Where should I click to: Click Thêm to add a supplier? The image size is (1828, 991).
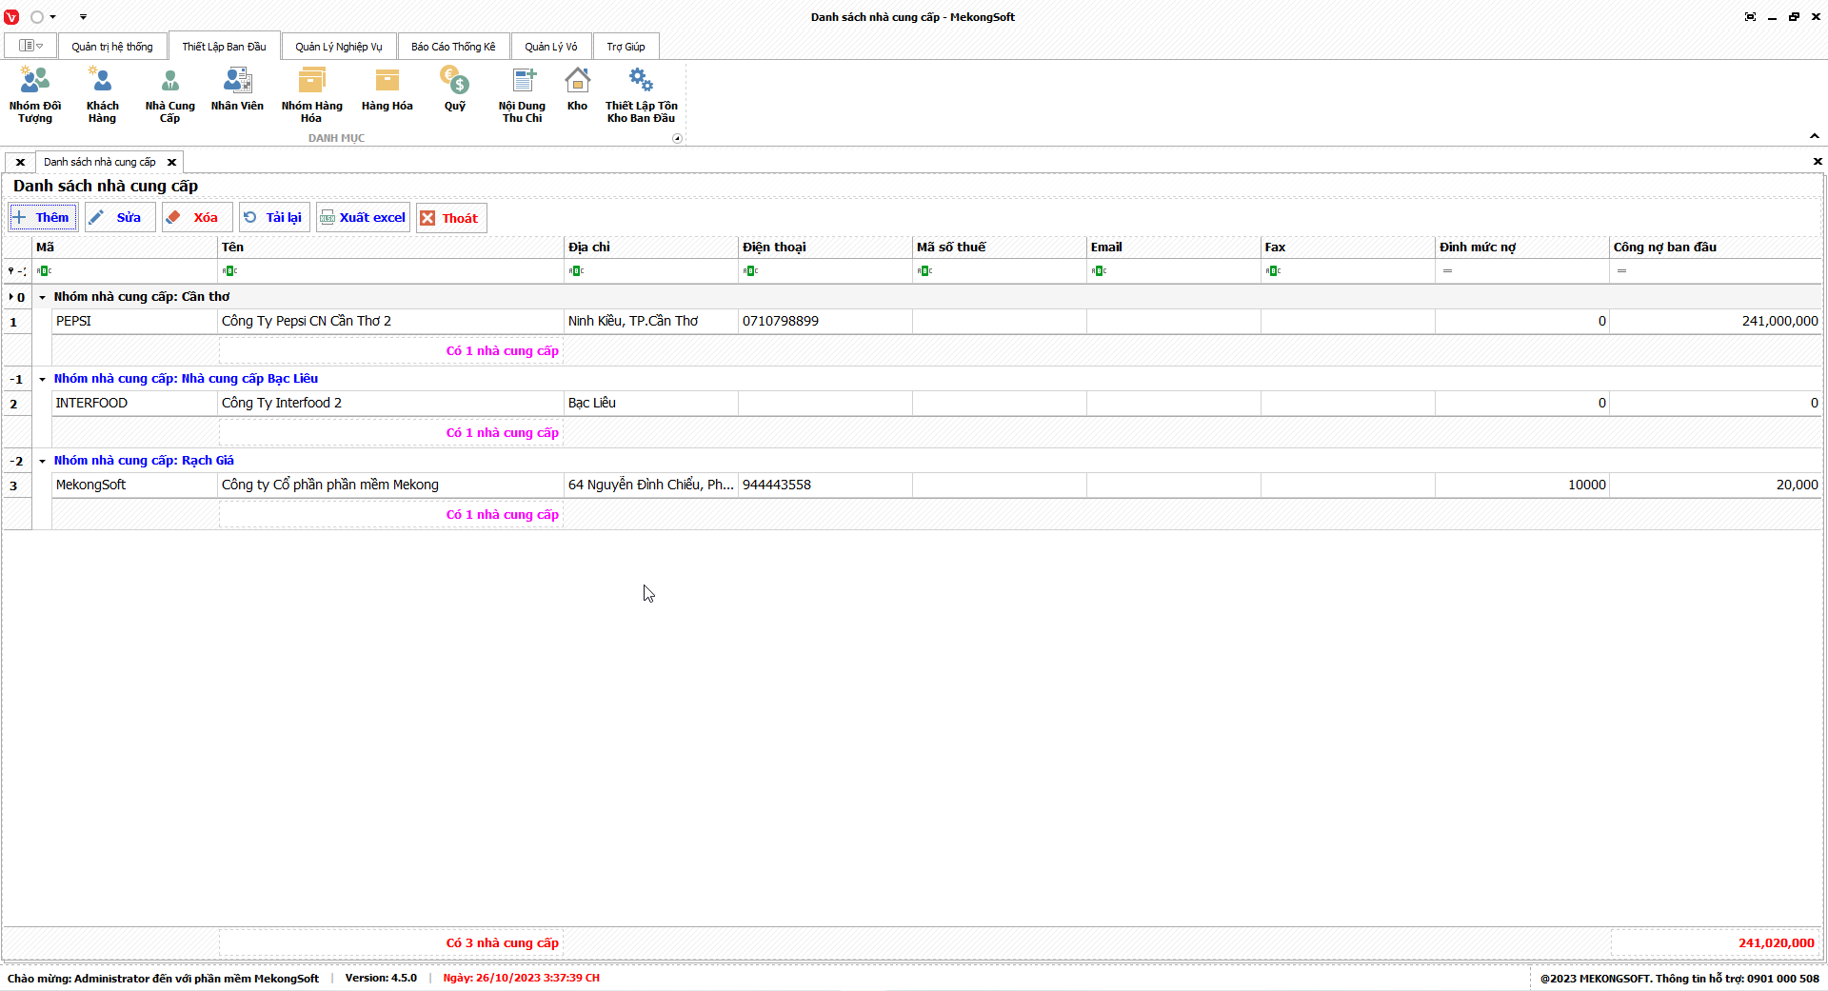43,218
